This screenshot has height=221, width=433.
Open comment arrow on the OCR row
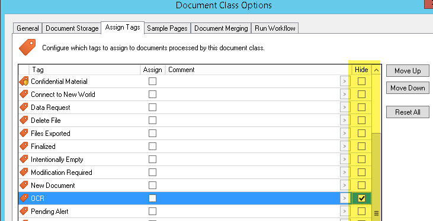click(x=345, y=198)
